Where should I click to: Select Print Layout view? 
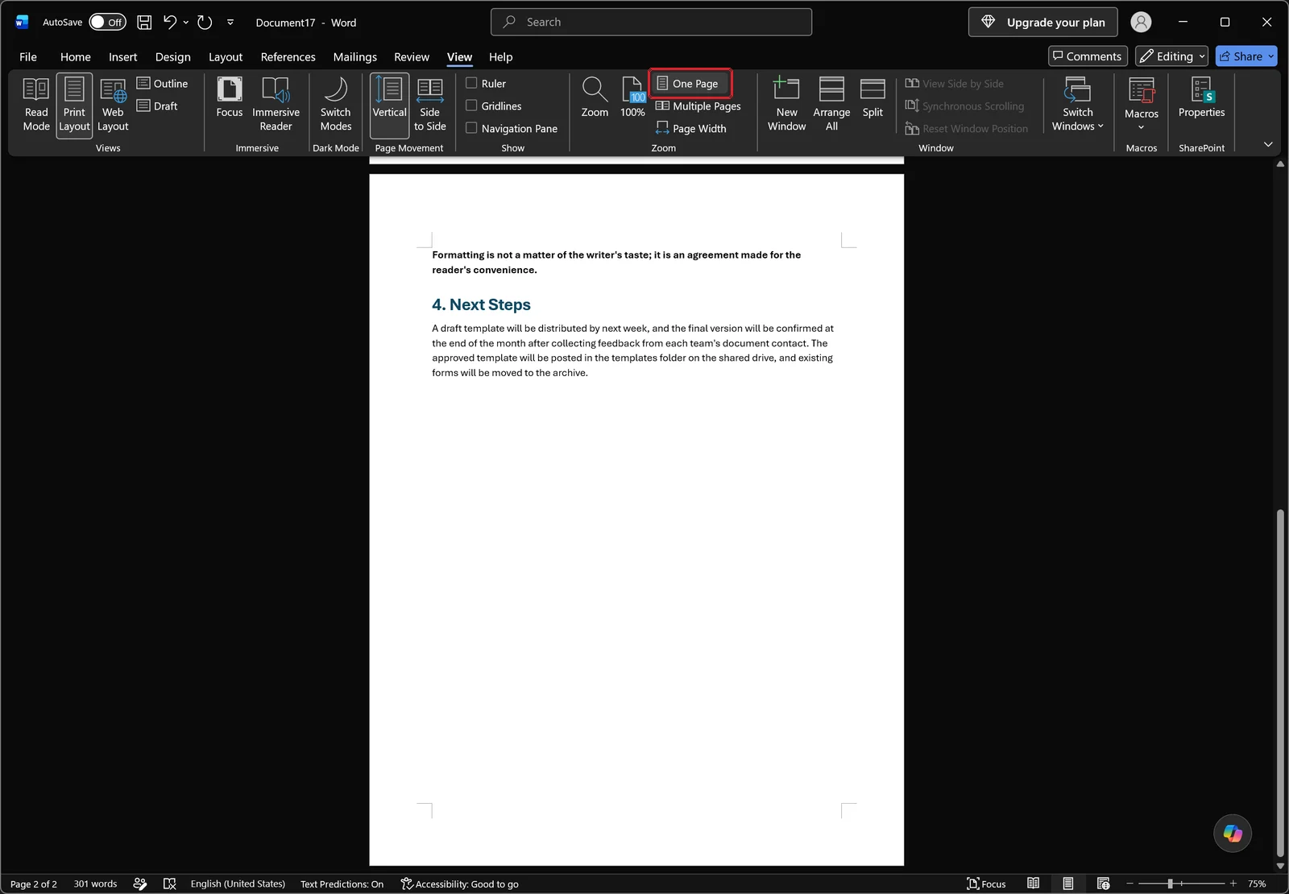tap(74, 105)
